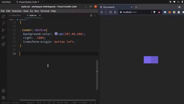Split the editor to the right

pos(91,15)
